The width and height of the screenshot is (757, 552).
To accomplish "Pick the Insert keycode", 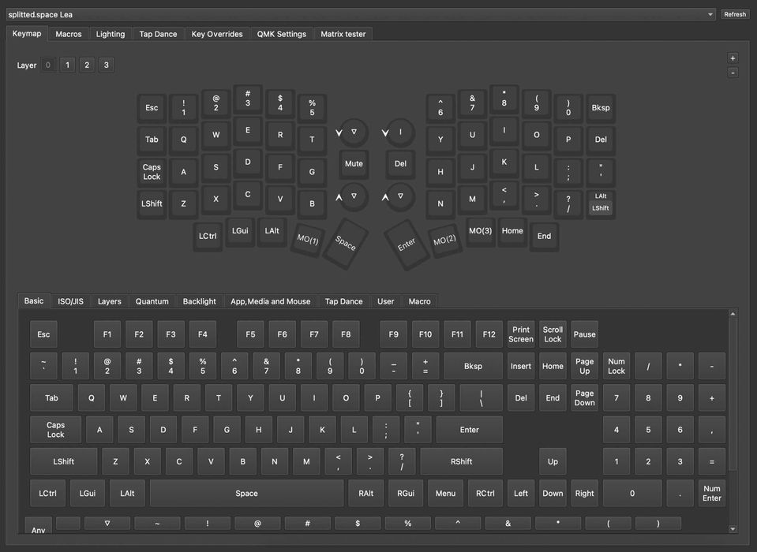I will pyautogui.click(x=521, y=366).
